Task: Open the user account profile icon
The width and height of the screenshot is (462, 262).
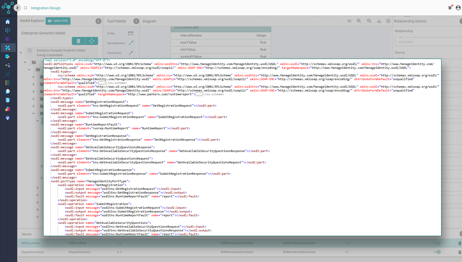Action: click(458, 8)
